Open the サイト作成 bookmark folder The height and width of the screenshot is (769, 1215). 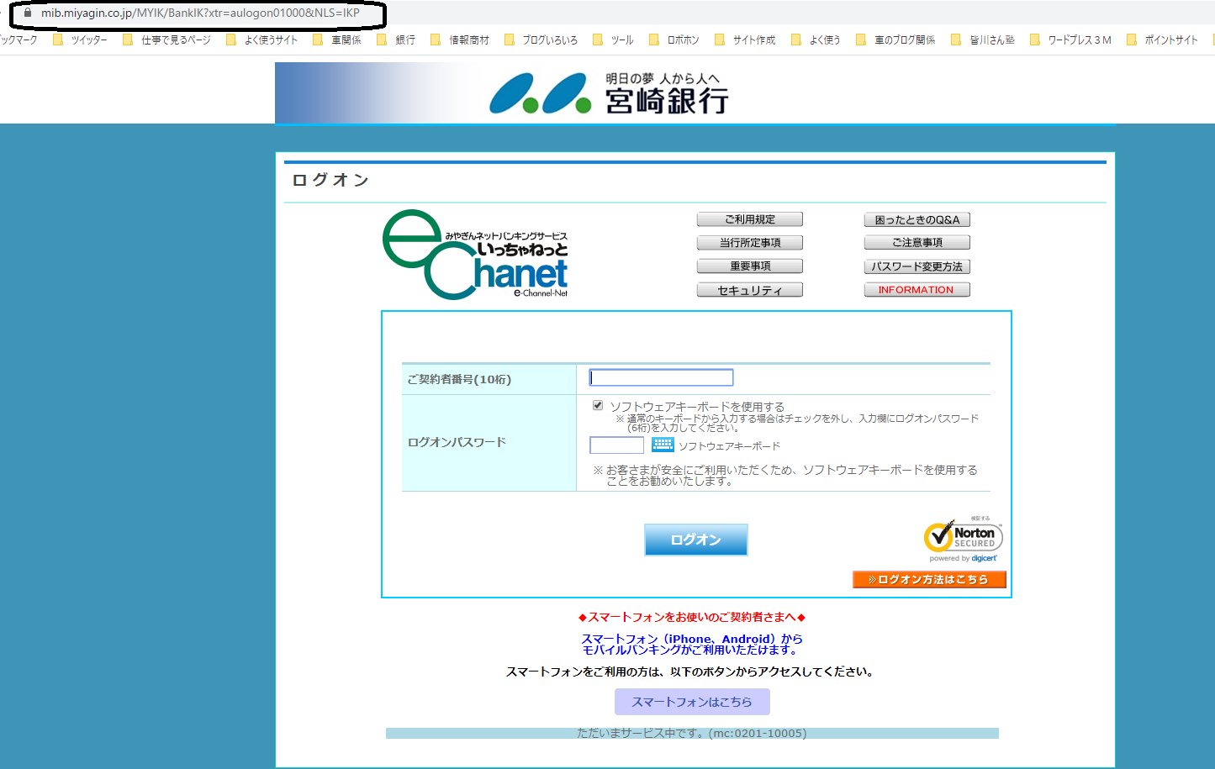tap(745, 40)
